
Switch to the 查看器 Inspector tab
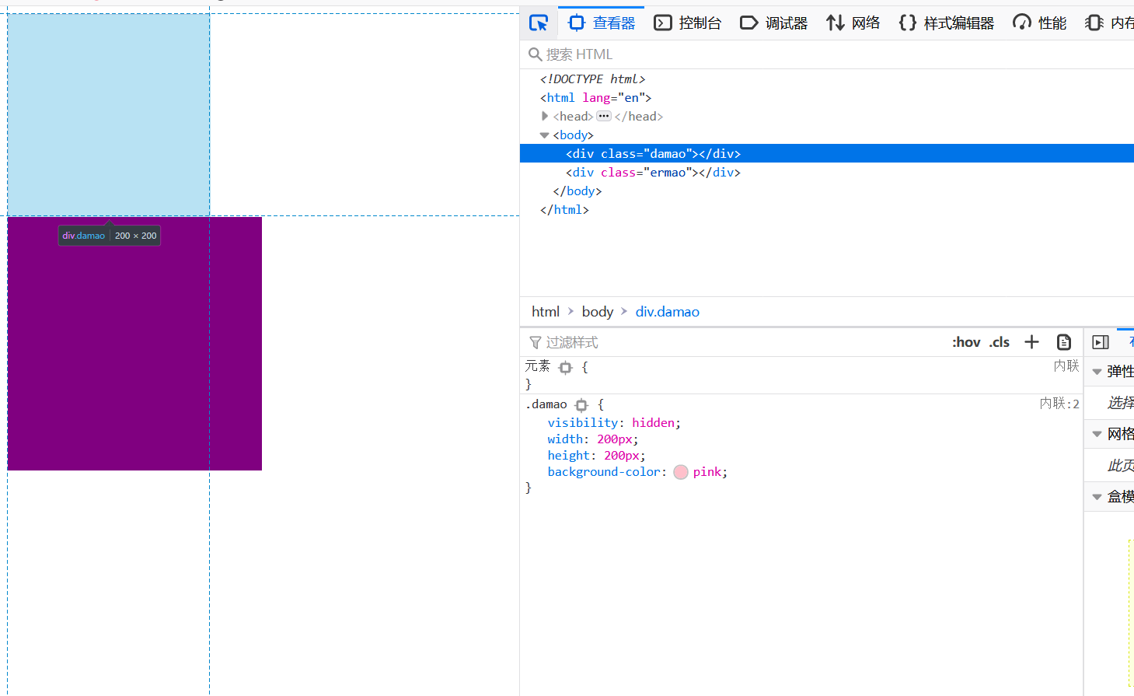click(602, 23)
